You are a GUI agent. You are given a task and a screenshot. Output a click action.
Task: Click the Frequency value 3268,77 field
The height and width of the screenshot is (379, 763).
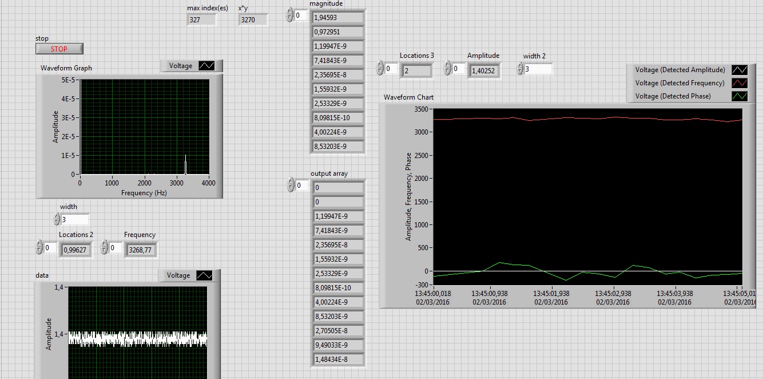(x=140, y=250)
